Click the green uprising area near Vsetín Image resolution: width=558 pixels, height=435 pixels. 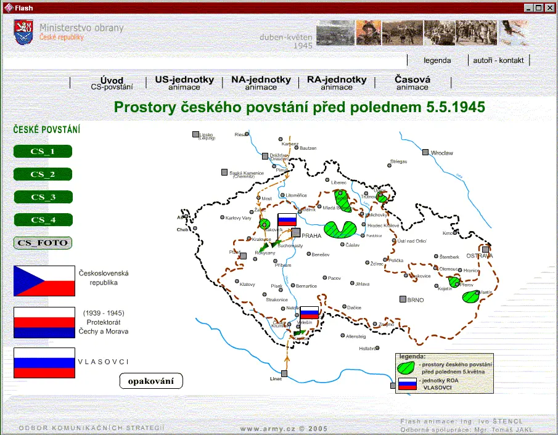tap(470, 296)
